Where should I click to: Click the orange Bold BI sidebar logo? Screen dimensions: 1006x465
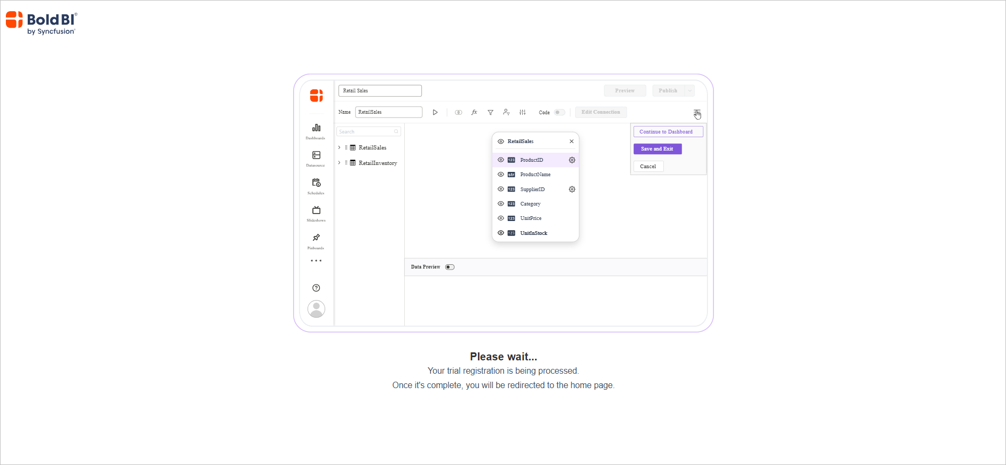click(x=316, y=96)
